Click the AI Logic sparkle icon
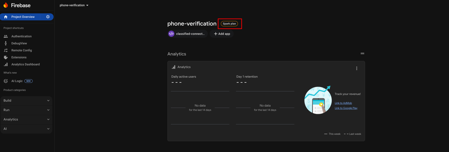 pyautogui.click(x=6, y=81)
